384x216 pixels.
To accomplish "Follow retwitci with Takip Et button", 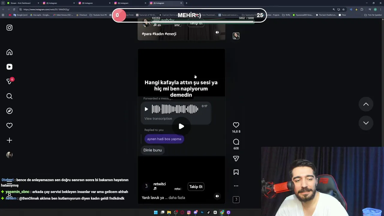I will (196, 187).
